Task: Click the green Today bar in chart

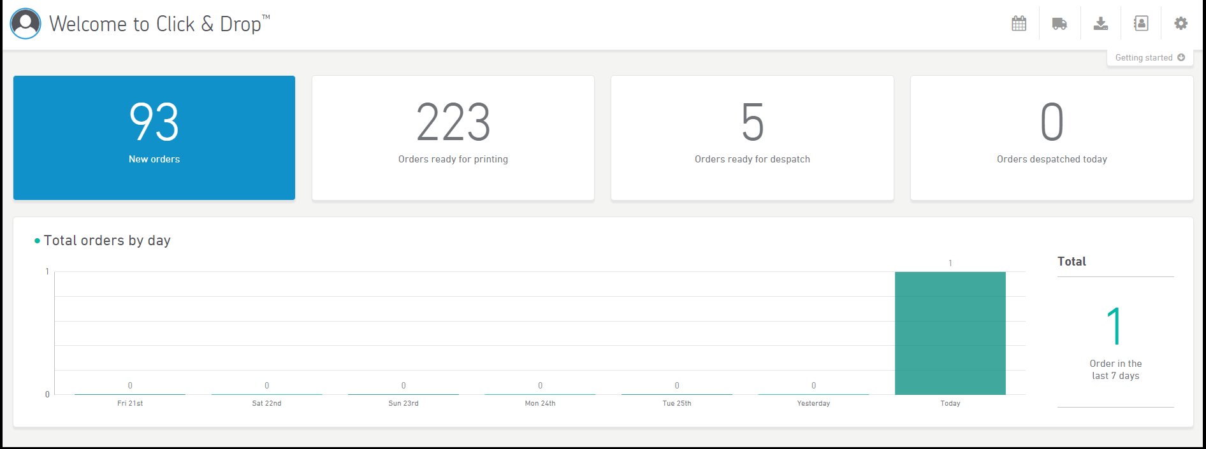Action: (x=950, y=333)
